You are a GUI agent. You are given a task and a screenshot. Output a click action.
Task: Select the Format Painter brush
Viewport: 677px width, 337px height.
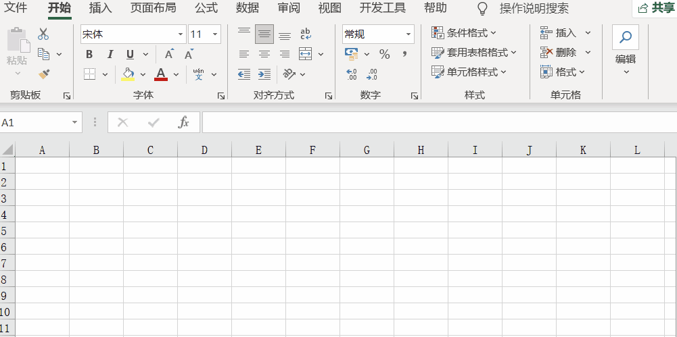coord(43,74)
